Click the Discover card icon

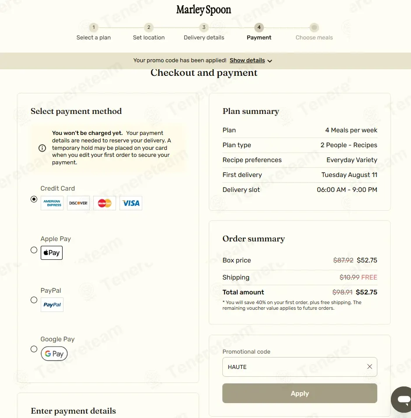click(78, 203)
